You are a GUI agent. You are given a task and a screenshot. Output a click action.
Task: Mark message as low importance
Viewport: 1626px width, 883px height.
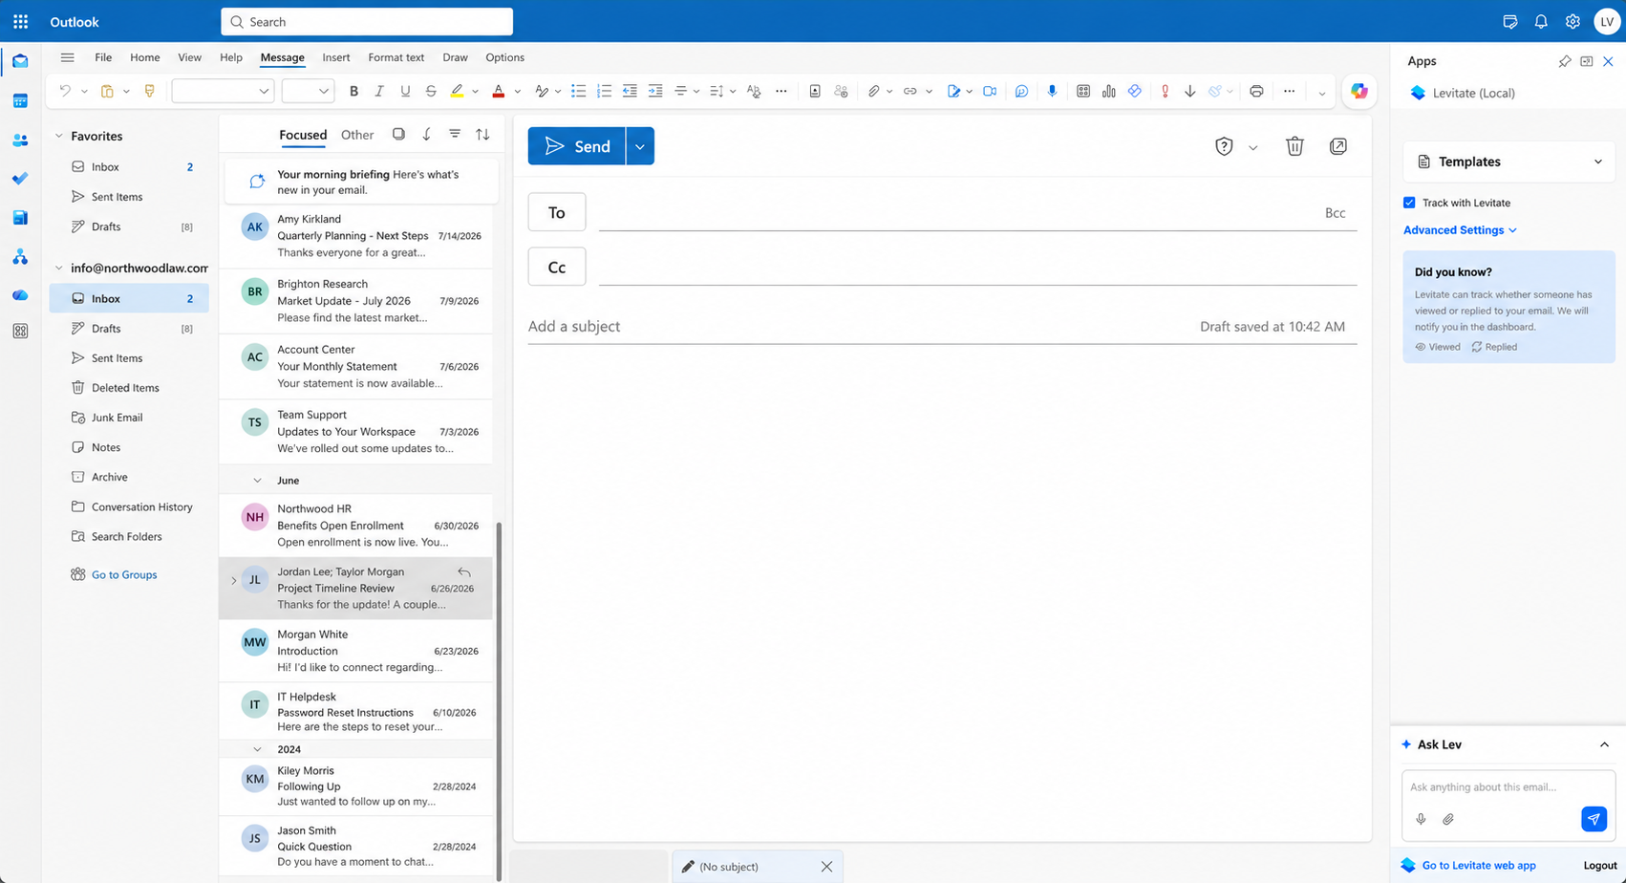pyautogui.click(x=1190, y=92)
